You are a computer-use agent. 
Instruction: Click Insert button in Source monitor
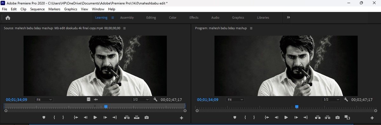[127, 117]
